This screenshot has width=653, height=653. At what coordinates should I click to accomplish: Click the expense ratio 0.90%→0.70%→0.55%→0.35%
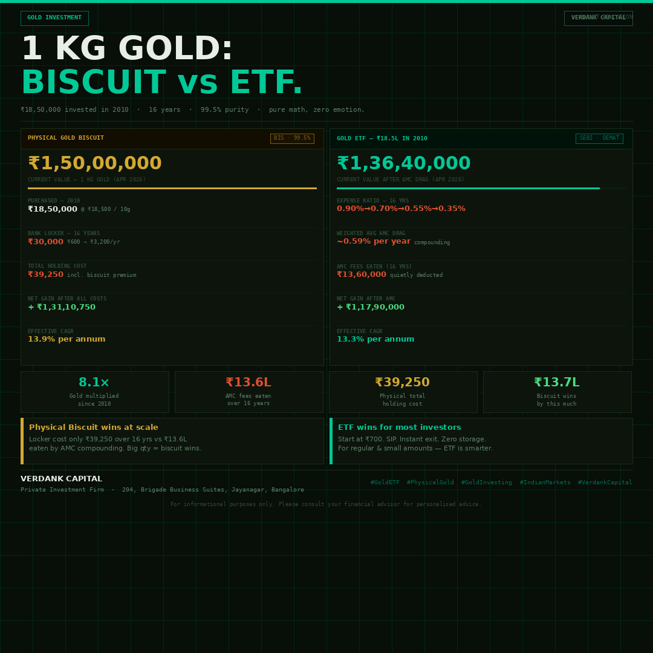point(401,209)
